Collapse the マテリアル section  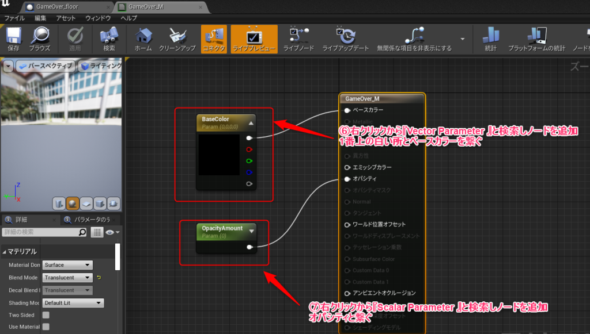click(5, 252)
